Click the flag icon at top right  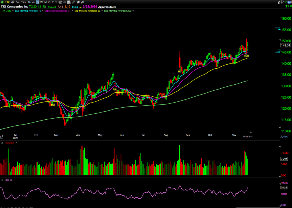click(283, 2)
